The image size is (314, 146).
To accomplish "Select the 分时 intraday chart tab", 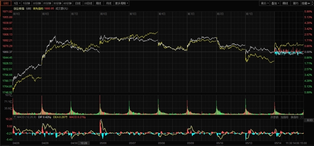I will click(x=6, y=3).
